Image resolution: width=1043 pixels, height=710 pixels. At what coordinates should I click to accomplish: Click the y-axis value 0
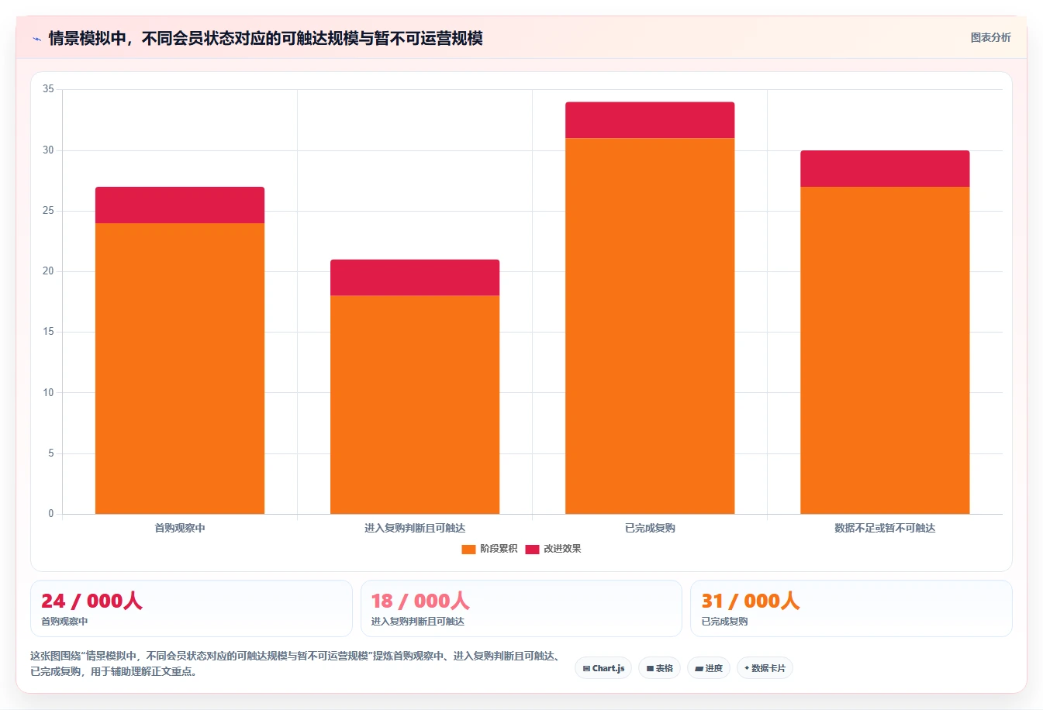point(51,514)
